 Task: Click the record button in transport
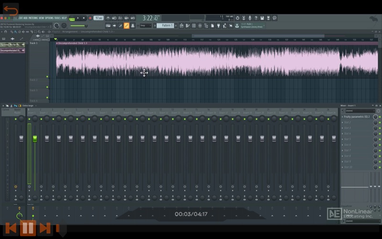click(90, 18)
